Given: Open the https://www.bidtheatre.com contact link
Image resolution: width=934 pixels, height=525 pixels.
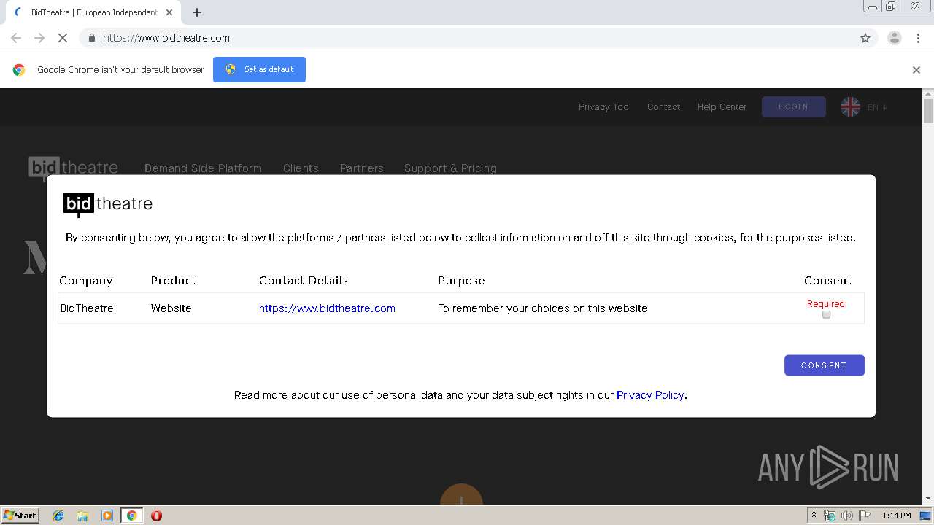Looking at the screenshot, I should 327,308.
